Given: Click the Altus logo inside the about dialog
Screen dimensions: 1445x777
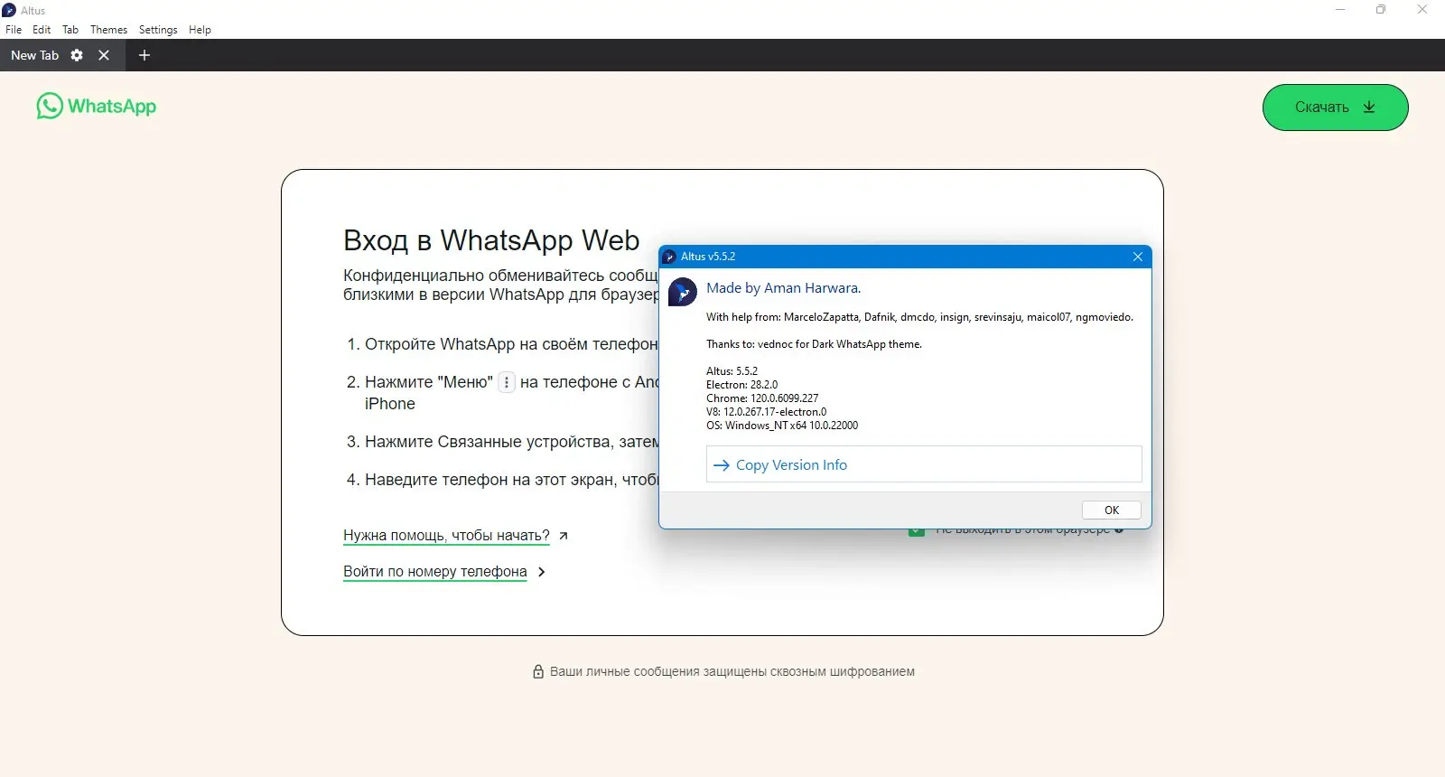Looking at the screenshot, I should [x=683, y=292].
